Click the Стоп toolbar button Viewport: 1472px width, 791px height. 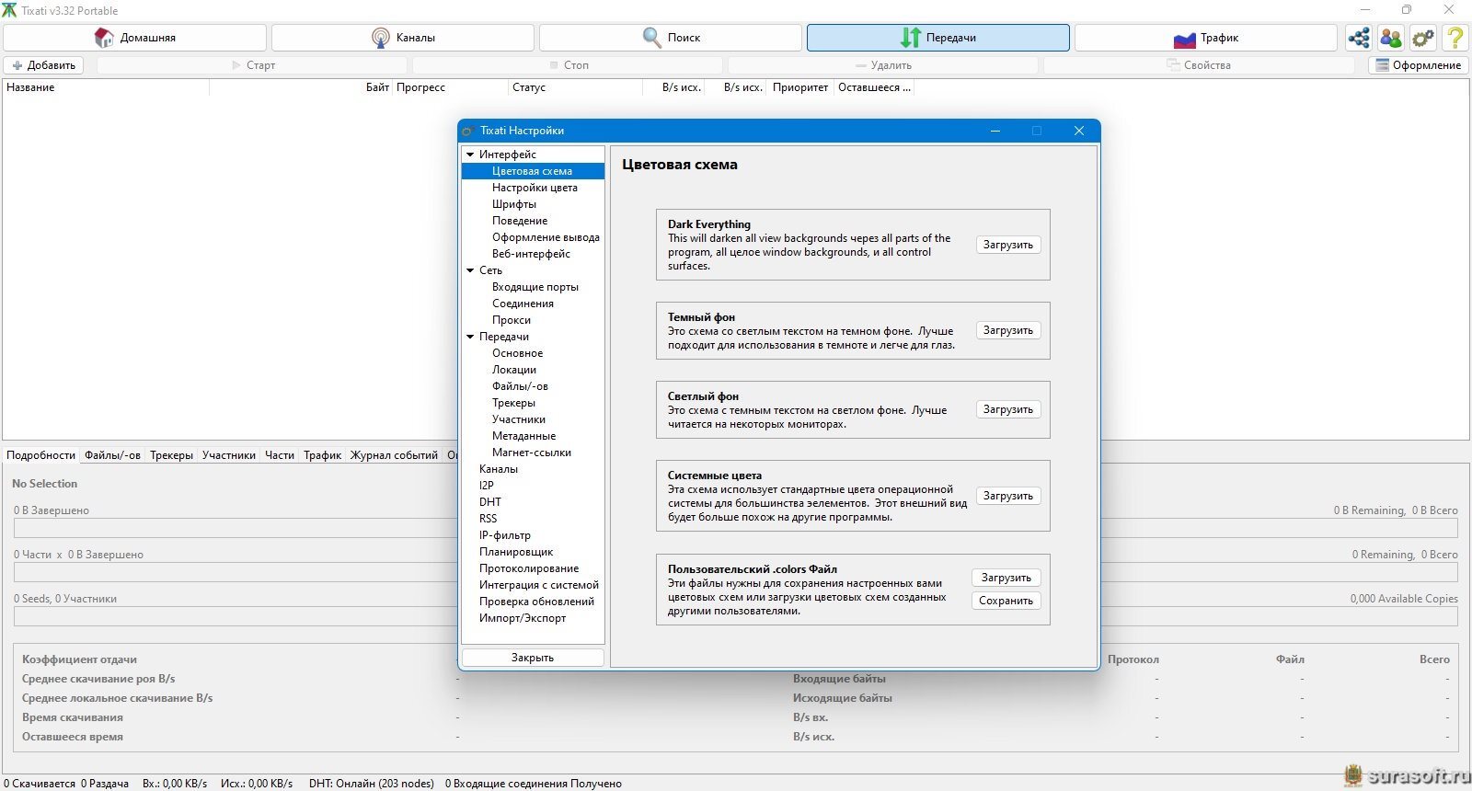pyautogui.click(x=569, y=65)
